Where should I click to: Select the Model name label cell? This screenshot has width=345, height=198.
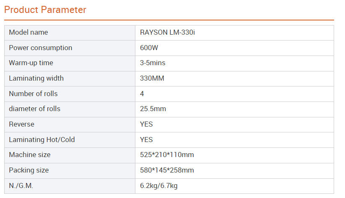(29, 33)
